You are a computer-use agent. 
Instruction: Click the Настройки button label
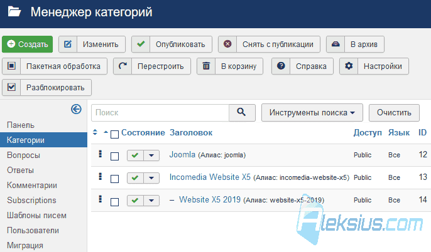pos(383,66)
